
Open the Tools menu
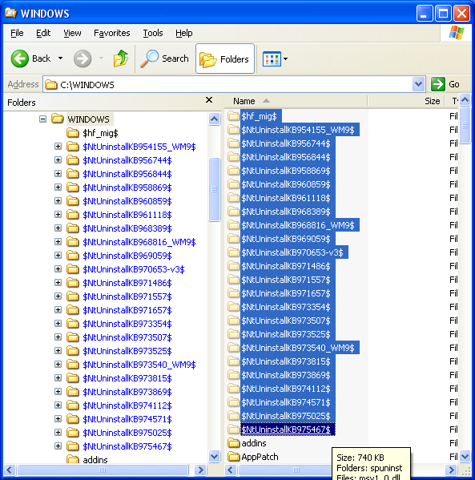coord(153,33)
